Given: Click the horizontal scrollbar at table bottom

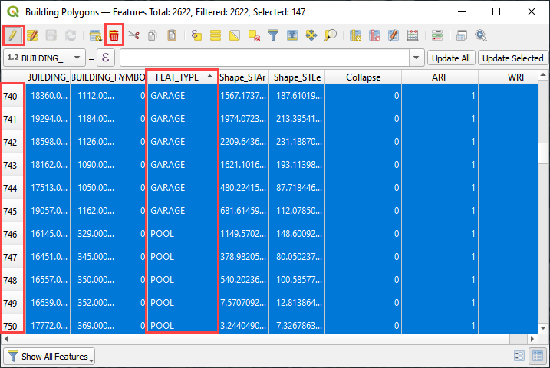Looking at the screenshot, I should pyautogui.click(x=276, y=336).
